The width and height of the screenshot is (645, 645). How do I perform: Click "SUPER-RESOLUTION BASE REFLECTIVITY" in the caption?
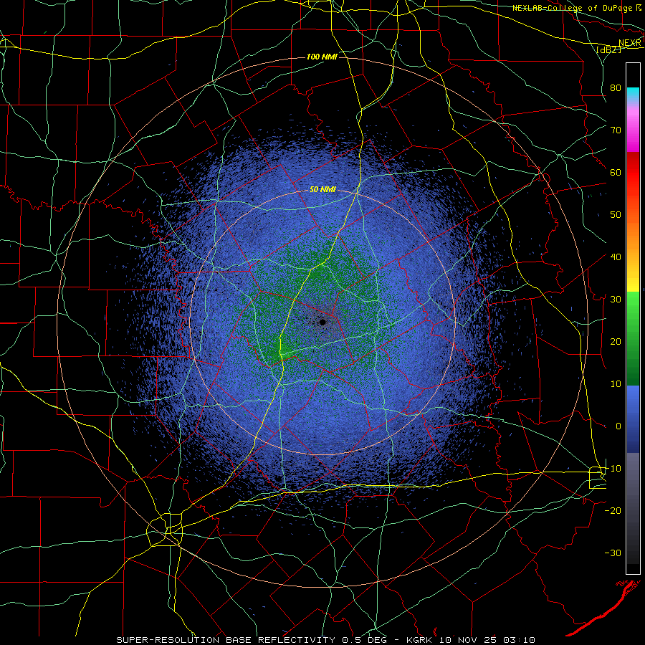[226, 640]
